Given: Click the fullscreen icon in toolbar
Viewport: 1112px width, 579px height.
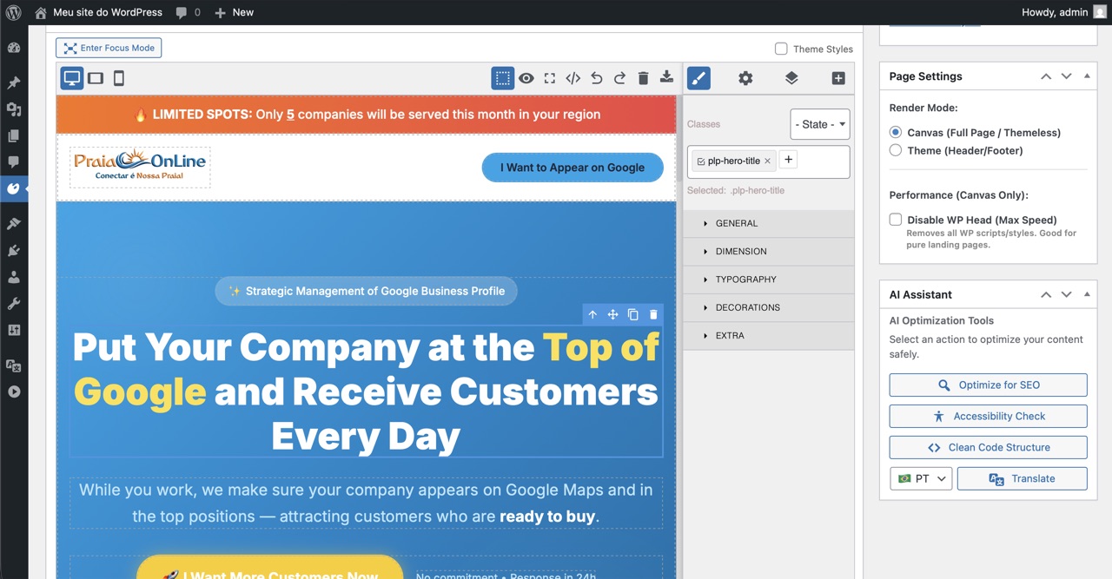Looking at the screenshot, I should point(550,78).
